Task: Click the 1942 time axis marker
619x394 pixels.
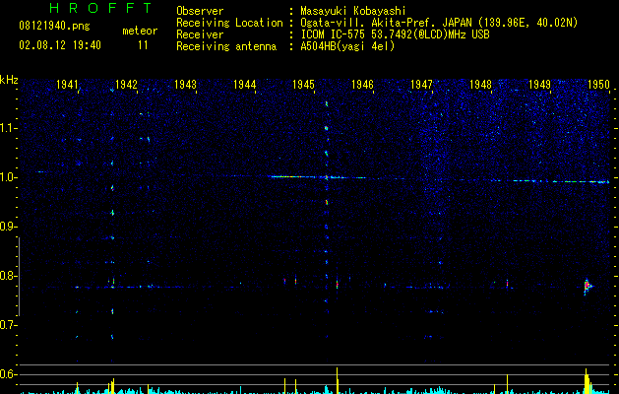Action: click(126, 84)
